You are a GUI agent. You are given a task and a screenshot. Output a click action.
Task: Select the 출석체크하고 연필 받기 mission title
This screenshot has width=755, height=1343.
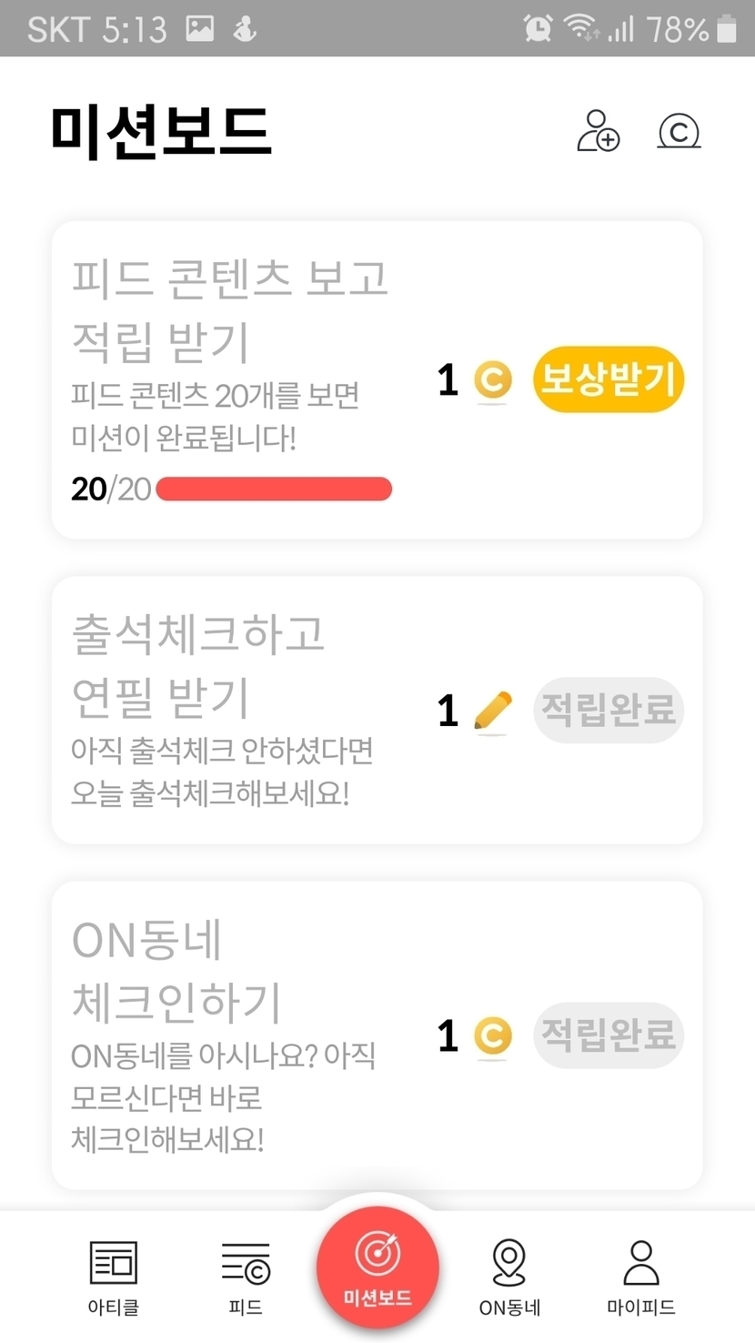tap(197, 665)
